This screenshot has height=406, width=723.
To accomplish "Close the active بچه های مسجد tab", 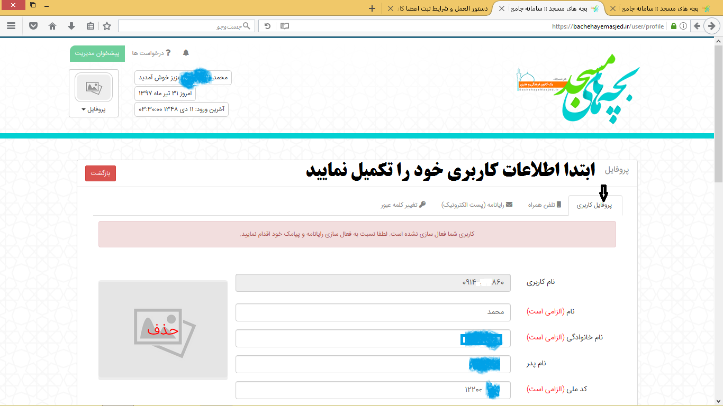I will tap(502, 8).
